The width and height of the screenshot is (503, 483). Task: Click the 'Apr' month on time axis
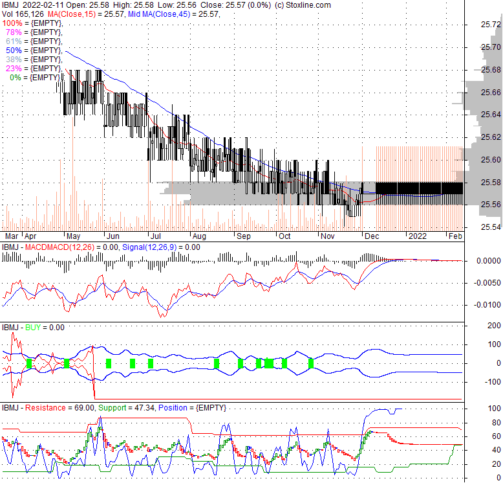pos(30,236)
